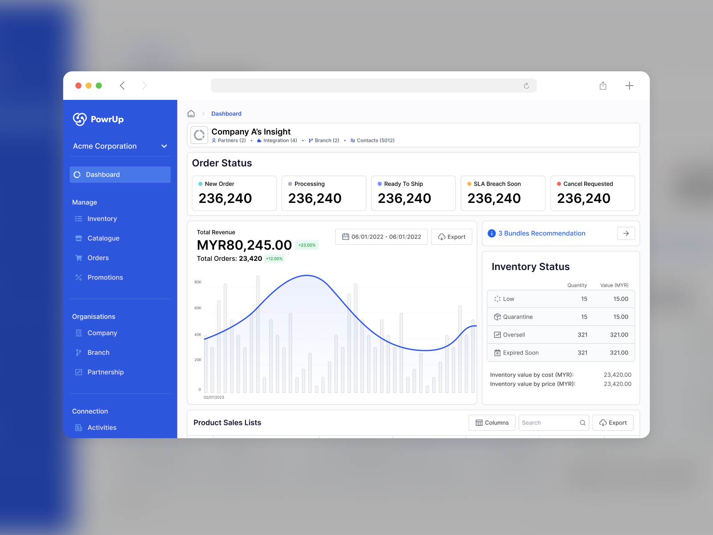Open 3 Bundles Recommendation link
This screenshot has height=535, width=713.
[542, 234]
